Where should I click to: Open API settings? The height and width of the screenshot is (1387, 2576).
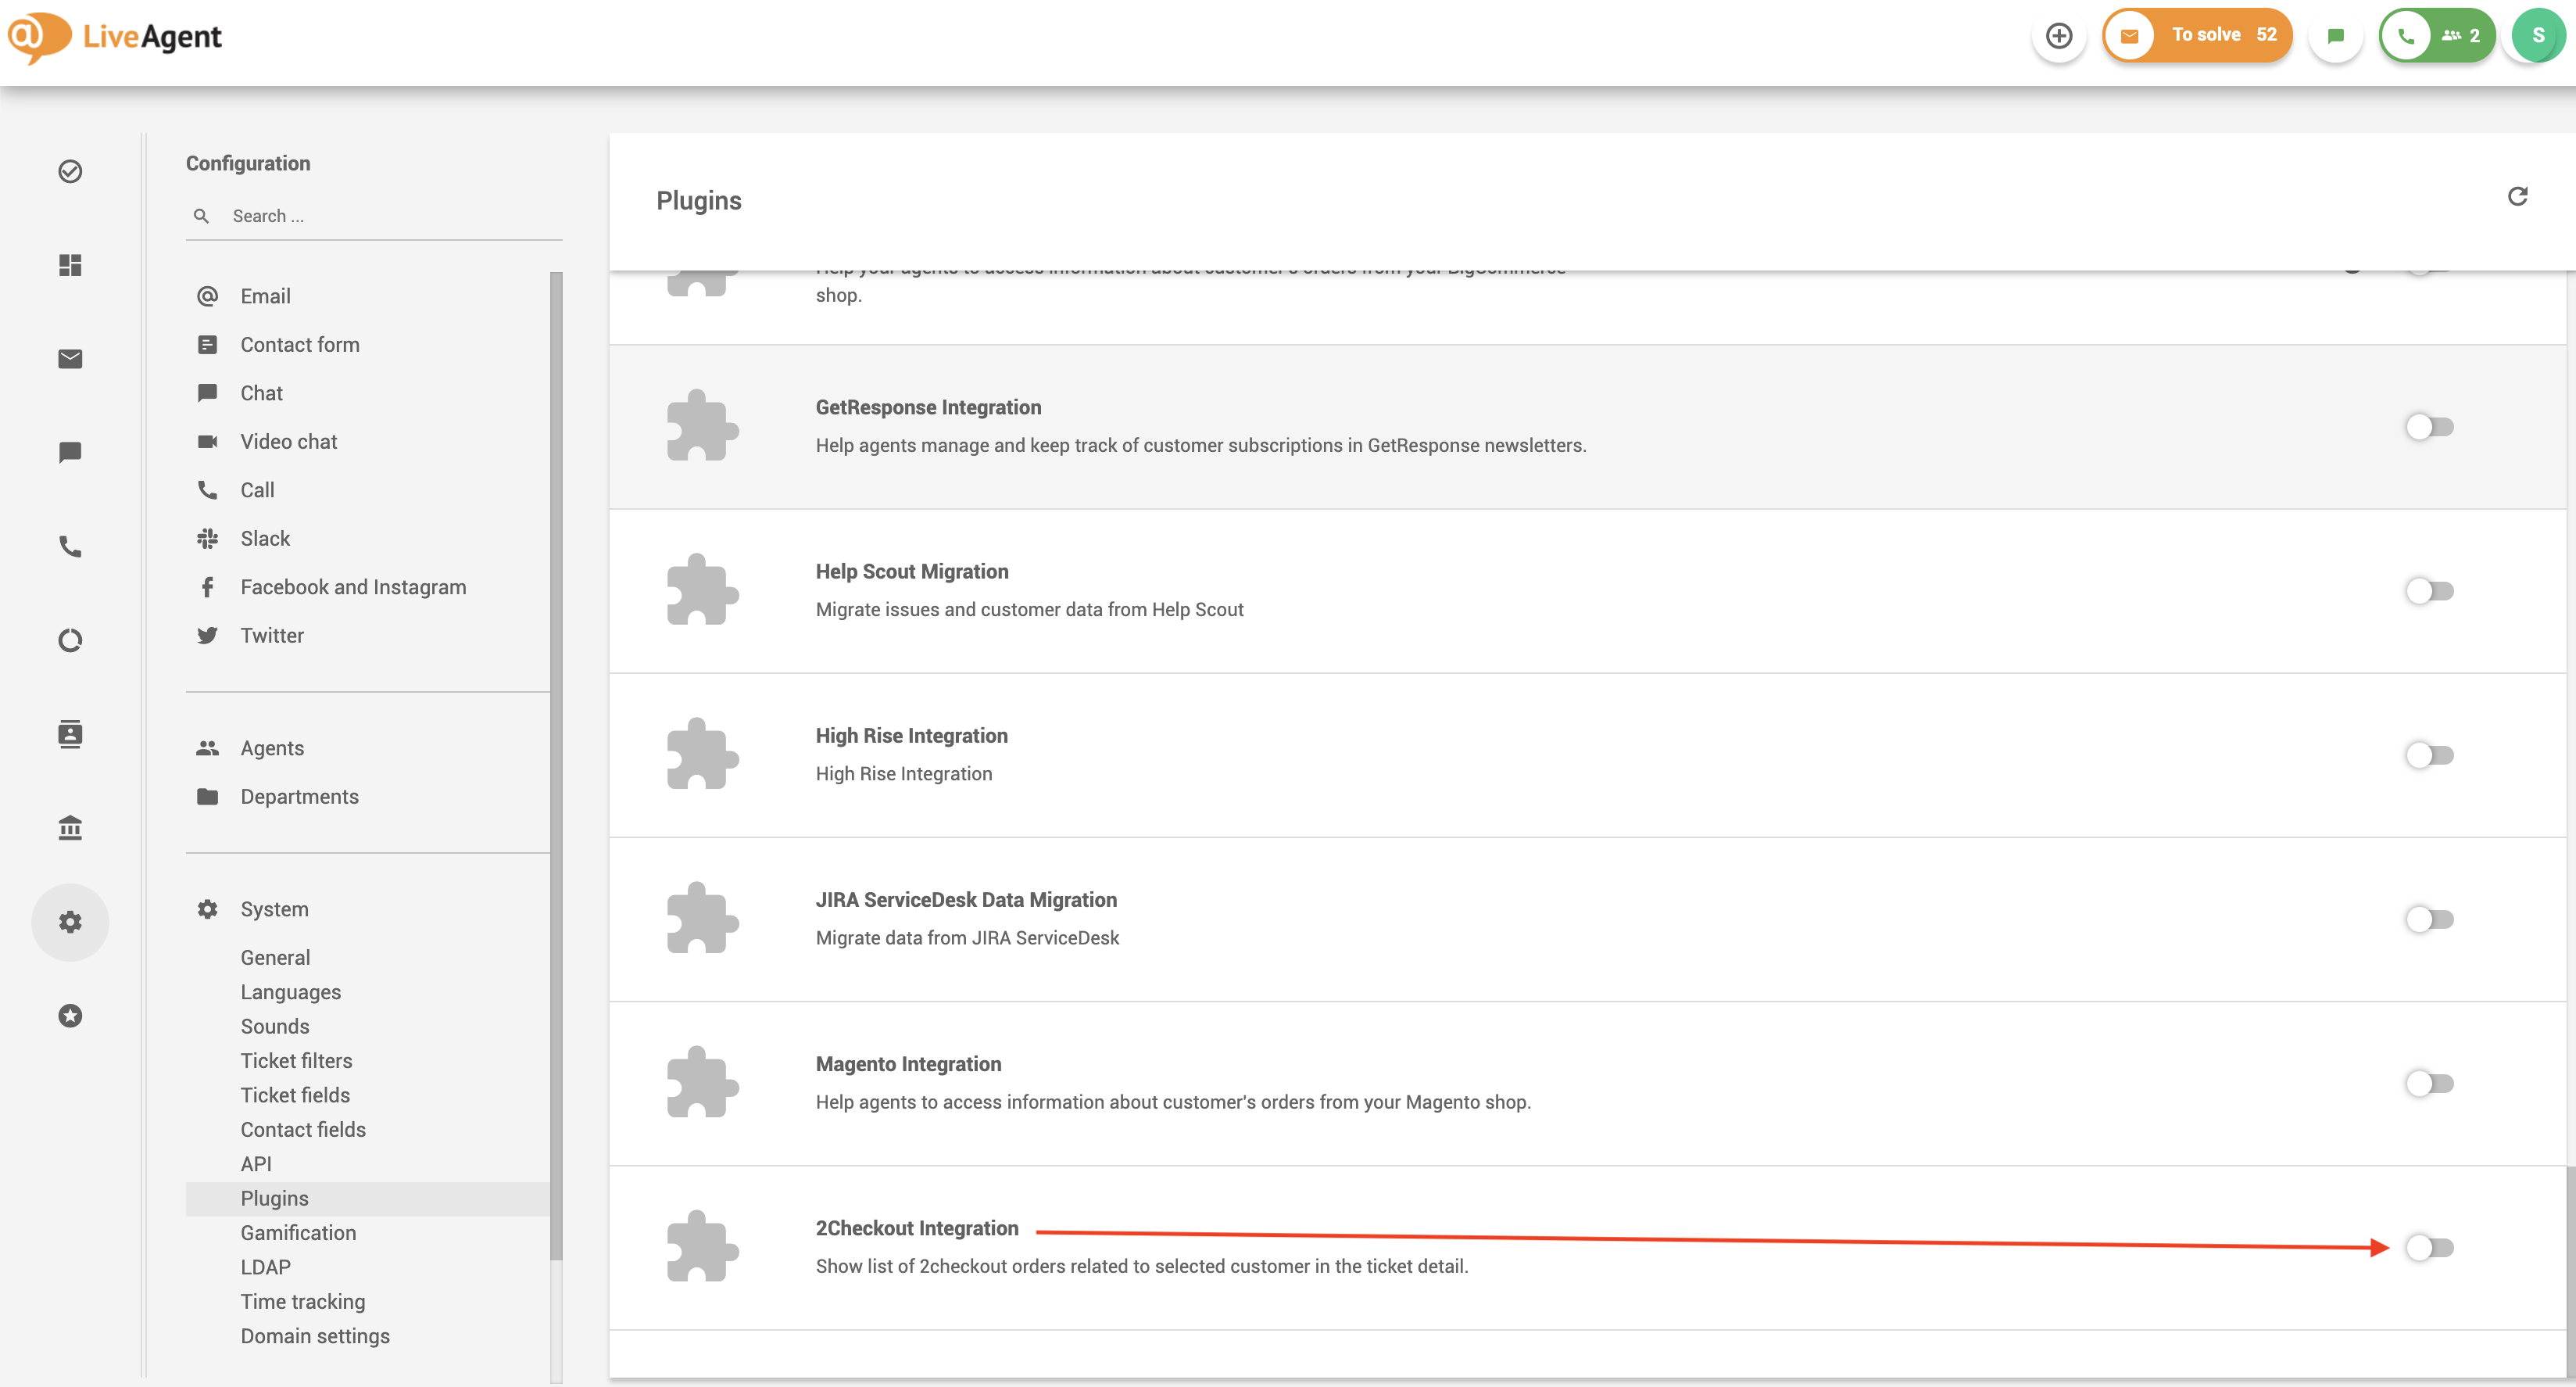(x=256, y=1164)
